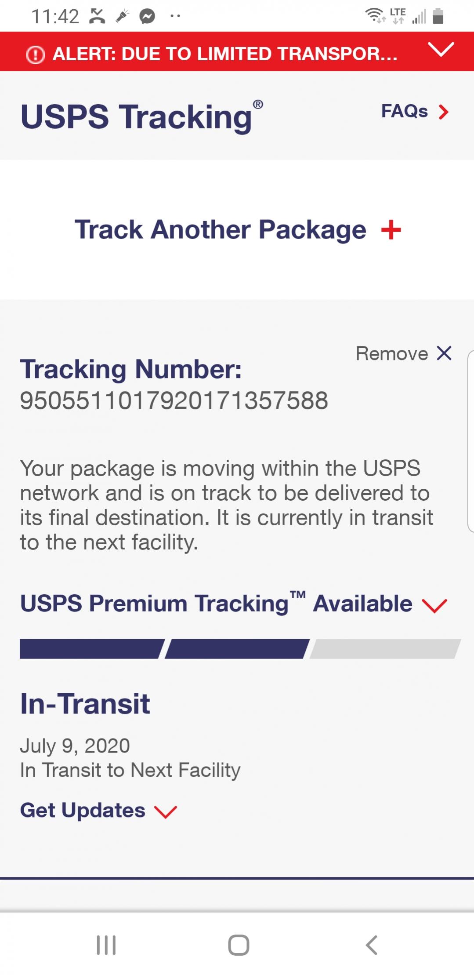Viewport: 474px width, 975px height.
Task: Tap the red arrow beside FAQs
Action: pyautogui.click(x=444, y=112)
